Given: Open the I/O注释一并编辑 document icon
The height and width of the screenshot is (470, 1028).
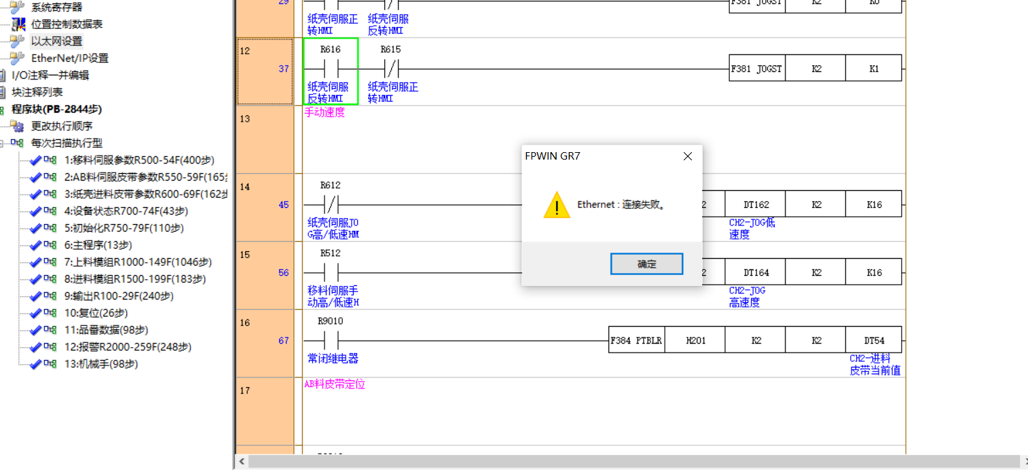Looking at the screenshot, I should pyautogui.click(x=3, y=75).
